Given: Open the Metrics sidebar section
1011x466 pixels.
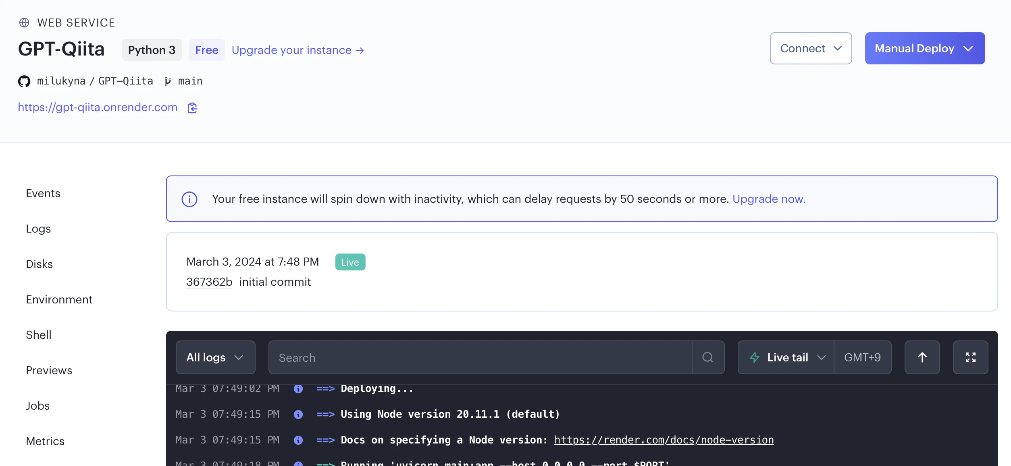Looking at the screenshot, I should click(45, 441).
